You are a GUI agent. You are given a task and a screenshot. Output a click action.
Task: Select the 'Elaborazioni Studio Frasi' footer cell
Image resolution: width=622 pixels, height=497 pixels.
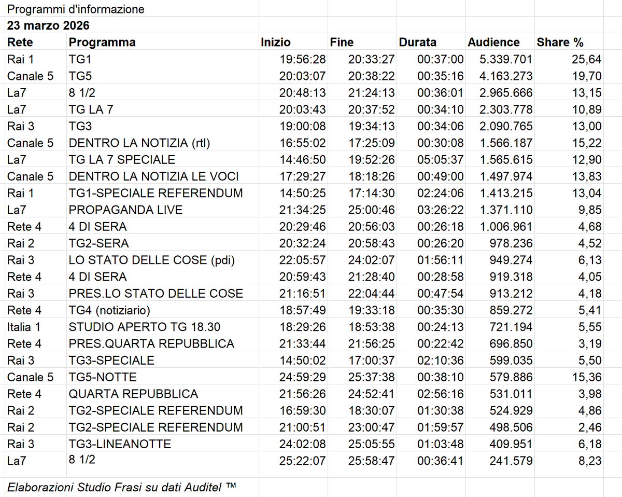tap(122, 487)
